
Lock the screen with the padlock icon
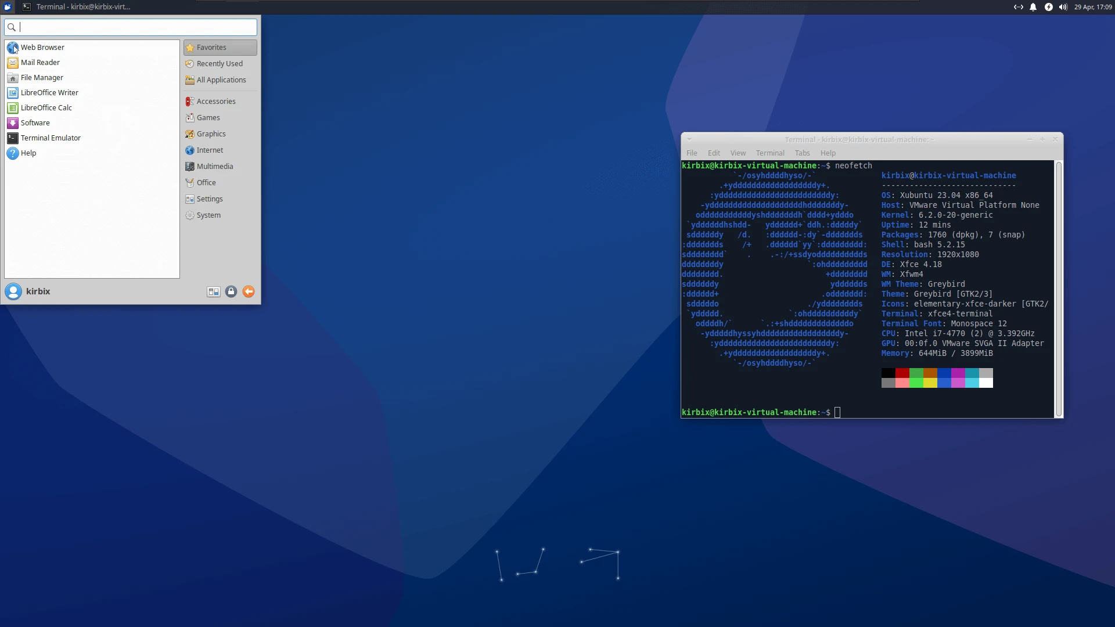point(231,291)
